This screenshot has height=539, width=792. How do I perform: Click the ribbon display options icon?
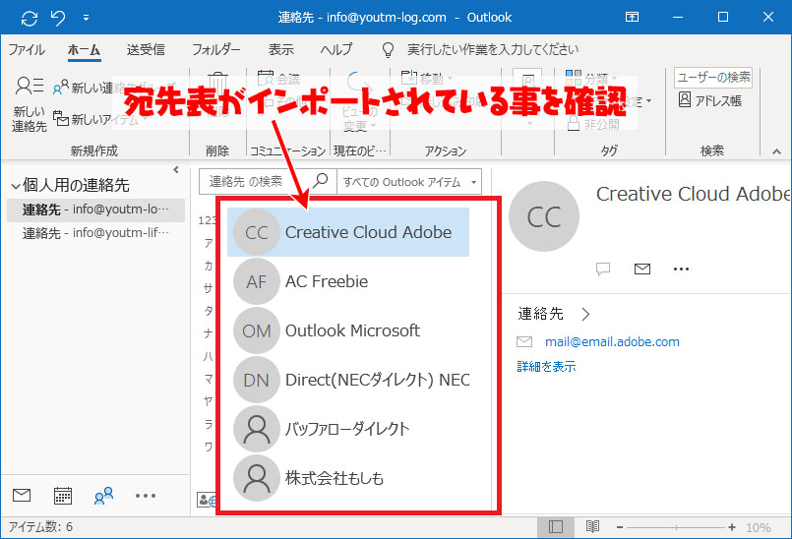tap(632, 17)
